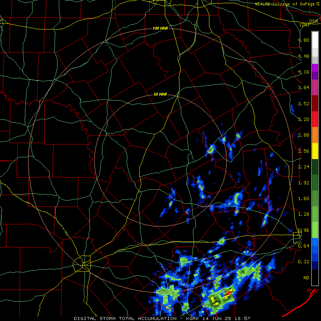The width and height of the screenshot is (321, 321).
Task: Click the DSA product label
Action: pyautogui.click(x=314, y=21)
